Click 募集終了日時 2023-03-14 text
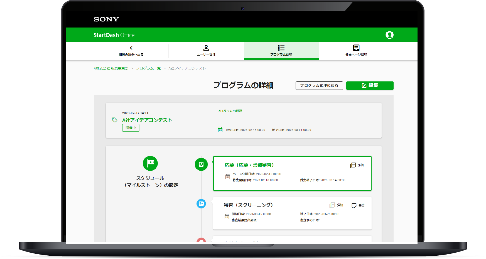 (323, 180)
